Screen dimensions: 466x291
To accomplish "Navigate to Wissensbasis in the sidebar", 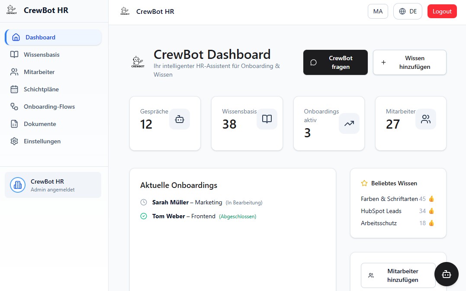I will point(42,55).
